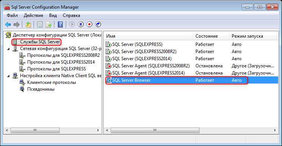Click the Pause service toolbar icon

[81, 24]
